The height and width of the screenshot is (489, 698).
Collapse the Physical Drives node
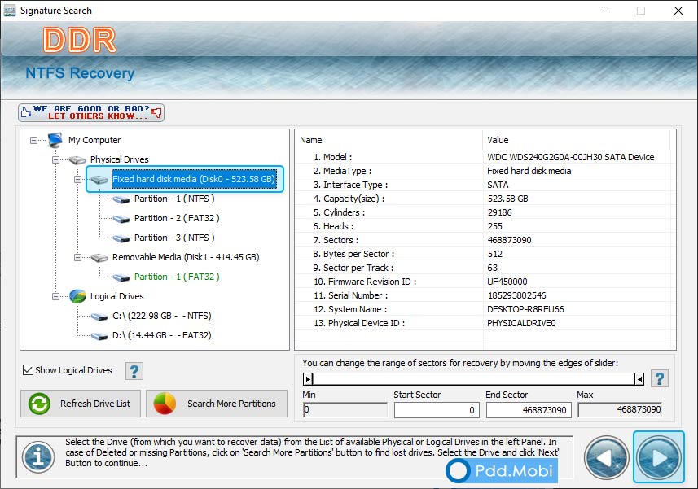(55, 159)
